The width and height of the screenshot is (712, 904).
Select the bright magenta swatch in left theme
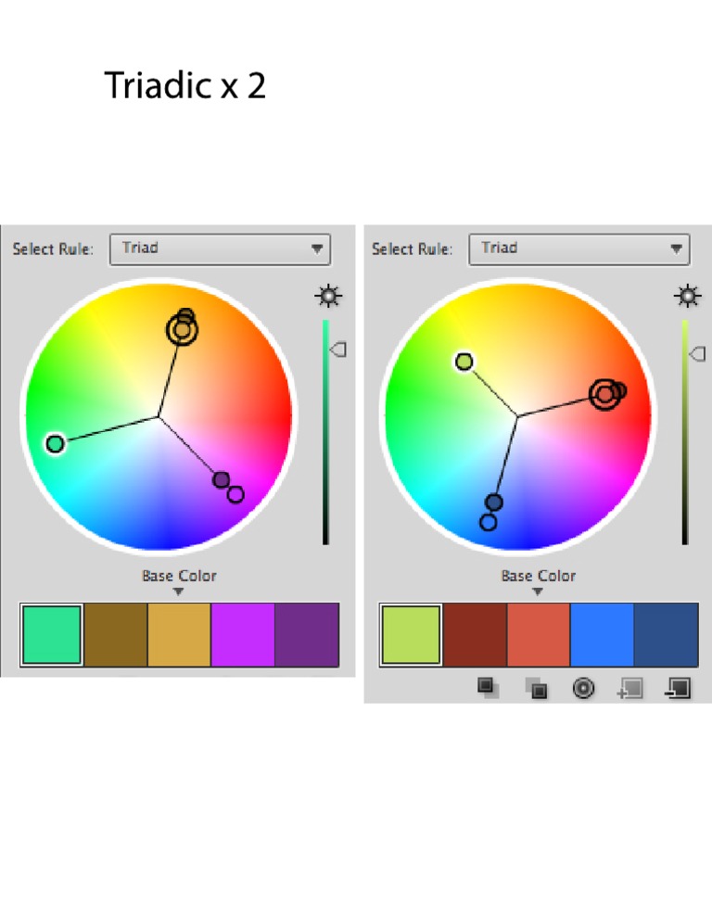tap(243, 634)
